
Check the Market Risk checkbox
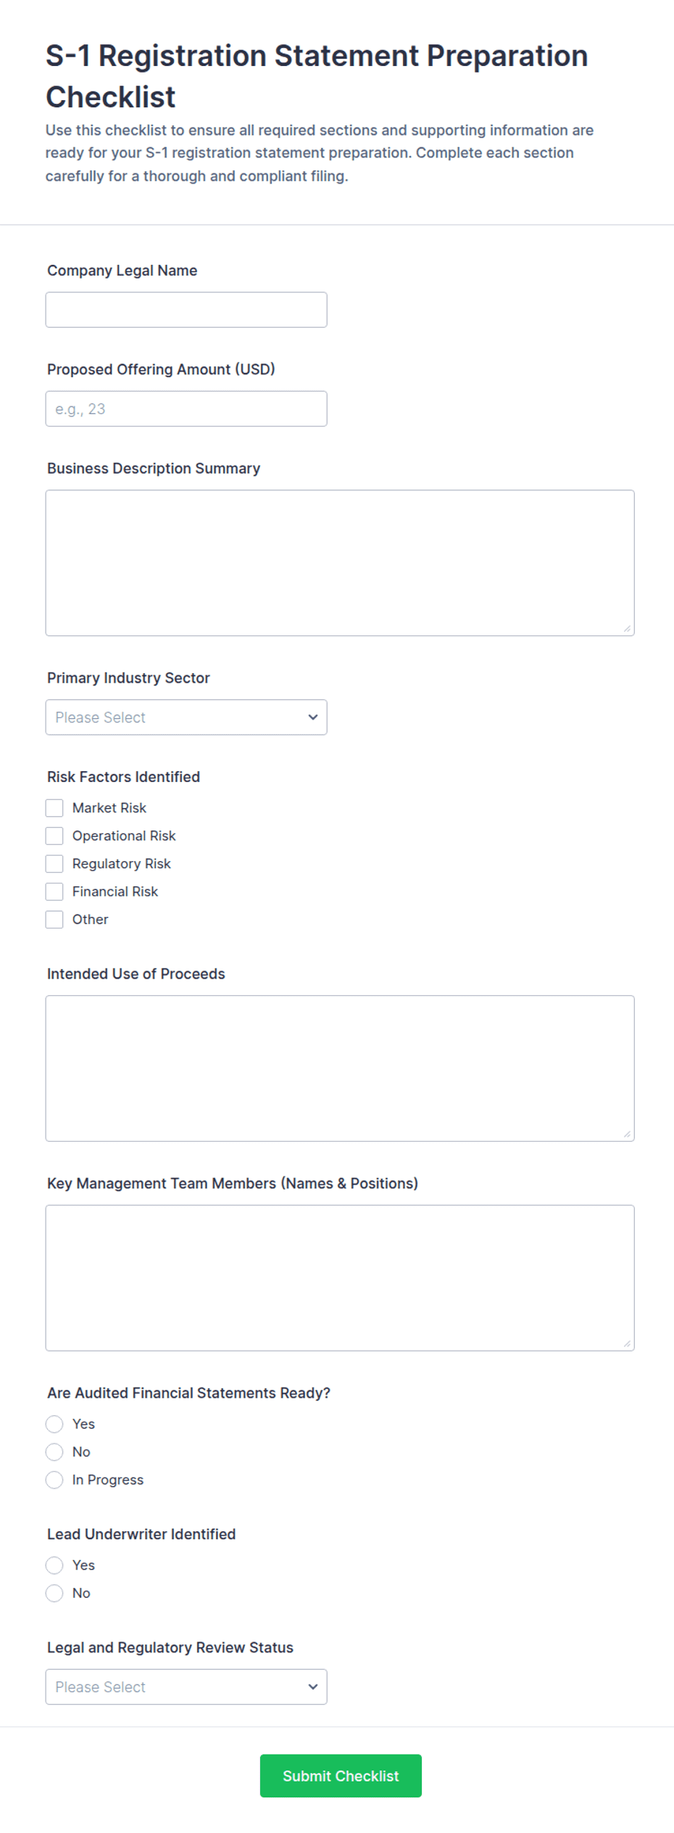(54, 808)
